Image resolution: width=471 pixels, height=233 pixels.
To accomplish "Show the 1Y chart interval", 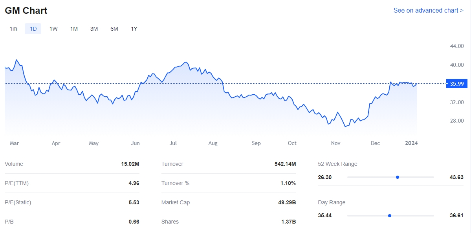I will [134, 29].
